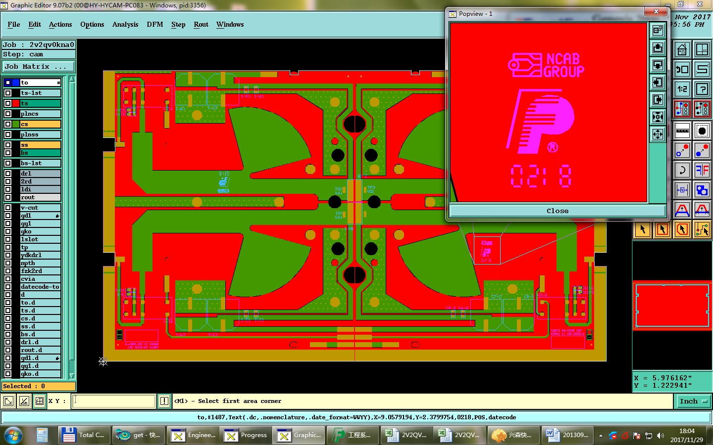Click the XY window-pane zoom icon
This screenshot has width=713, height=445.
coord(702,49)
